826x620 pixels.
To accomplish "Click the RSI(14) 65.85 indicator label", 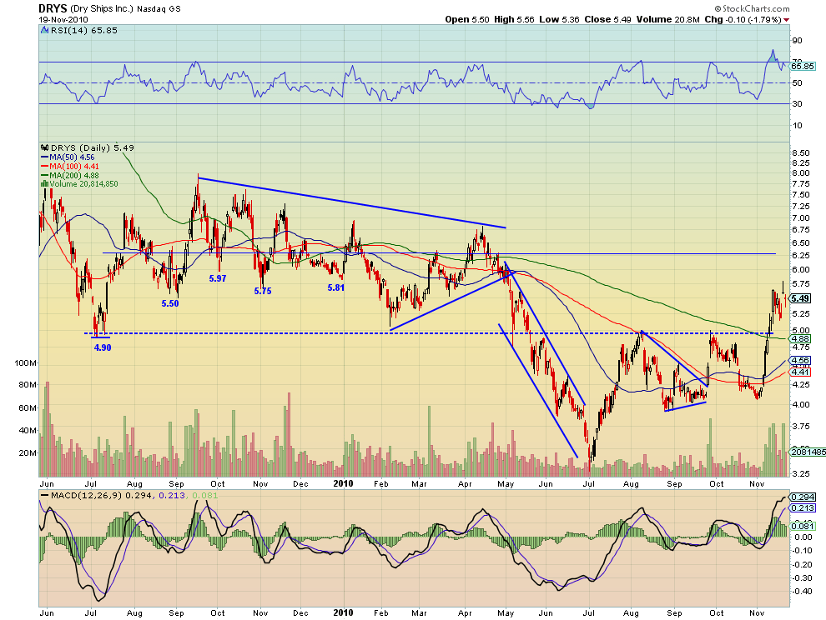I will click(x=83, y=31).
